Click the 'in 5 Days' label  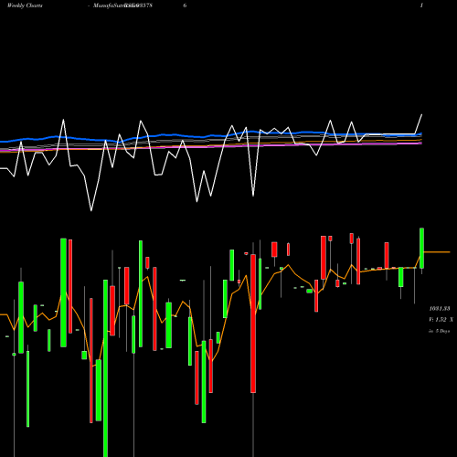click(x=440, y=331)
